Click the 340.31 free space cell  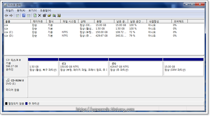point(121,36)
